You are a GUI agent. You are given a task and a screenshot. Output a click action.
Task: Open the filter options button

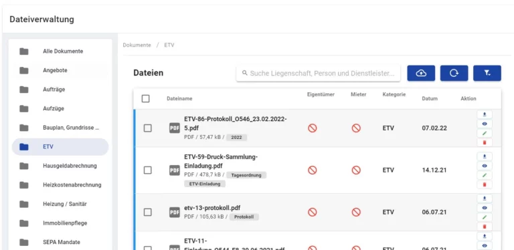click(x=487, y=73)
